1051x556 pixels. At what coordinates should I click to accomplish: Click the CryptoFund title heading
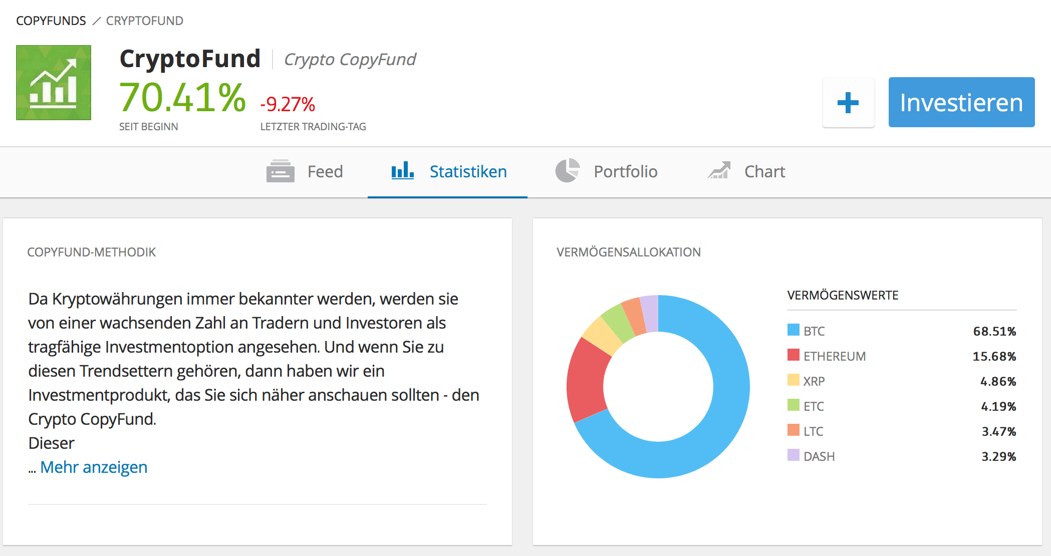tap(190, 59)
